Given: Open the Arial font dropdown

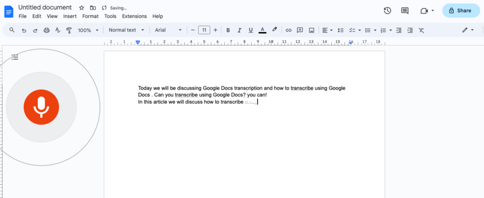Looking at the screenshot, I should click(168, 30).
